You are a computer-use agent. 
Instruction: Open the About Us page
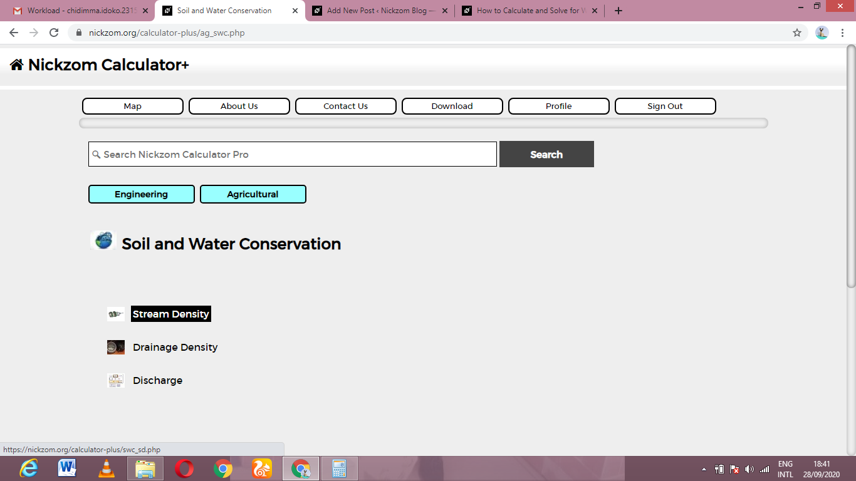[x=239, y=106]
